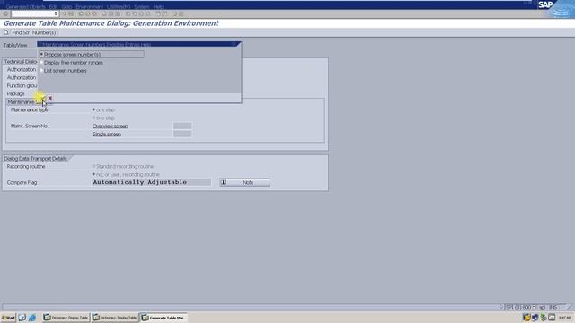
Task: Cancel popup with red X icon
Action: click(x=50, y=98)
